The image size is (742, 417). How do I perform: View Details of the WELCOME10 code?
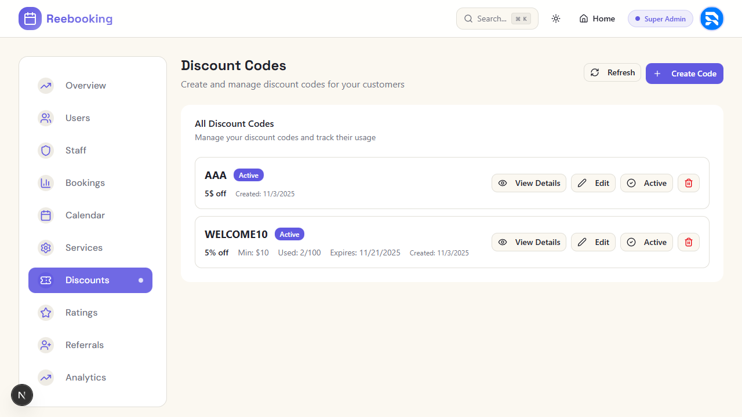pos(529,242)
